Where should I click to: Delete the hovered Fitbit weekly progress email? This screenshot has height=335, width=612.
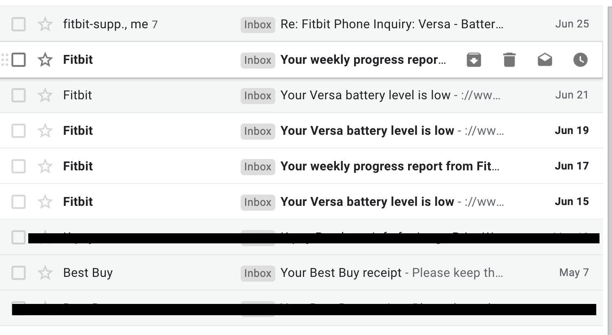[509, 60]
